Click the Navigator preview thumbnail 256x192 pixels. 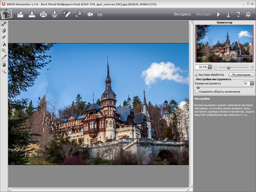224,44
